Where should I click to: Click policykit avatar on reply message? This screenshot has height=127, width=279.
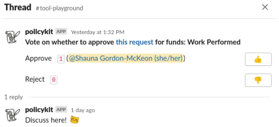(13, 115)
